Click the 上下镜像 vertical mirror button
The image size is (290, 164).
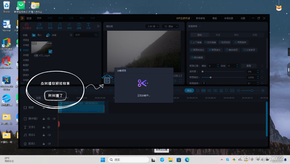tap(197, 42)
